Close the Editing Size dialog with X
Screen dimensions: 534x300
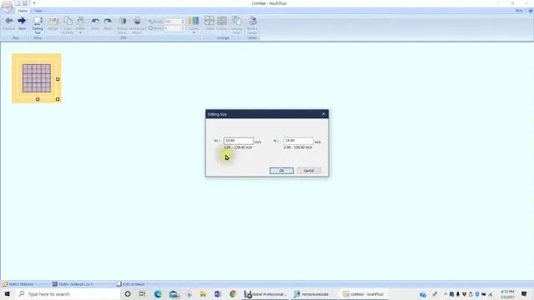[324, 114]
